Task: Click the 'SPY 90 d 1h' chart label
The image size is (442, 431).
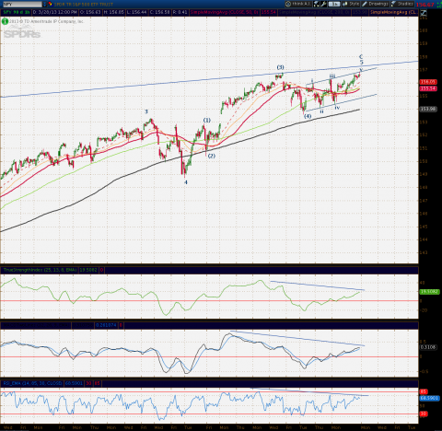Action: (17, 12)
